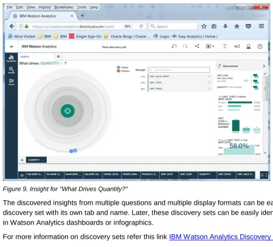Open the Firefox hamburger menu

click(x=261, y=26)
